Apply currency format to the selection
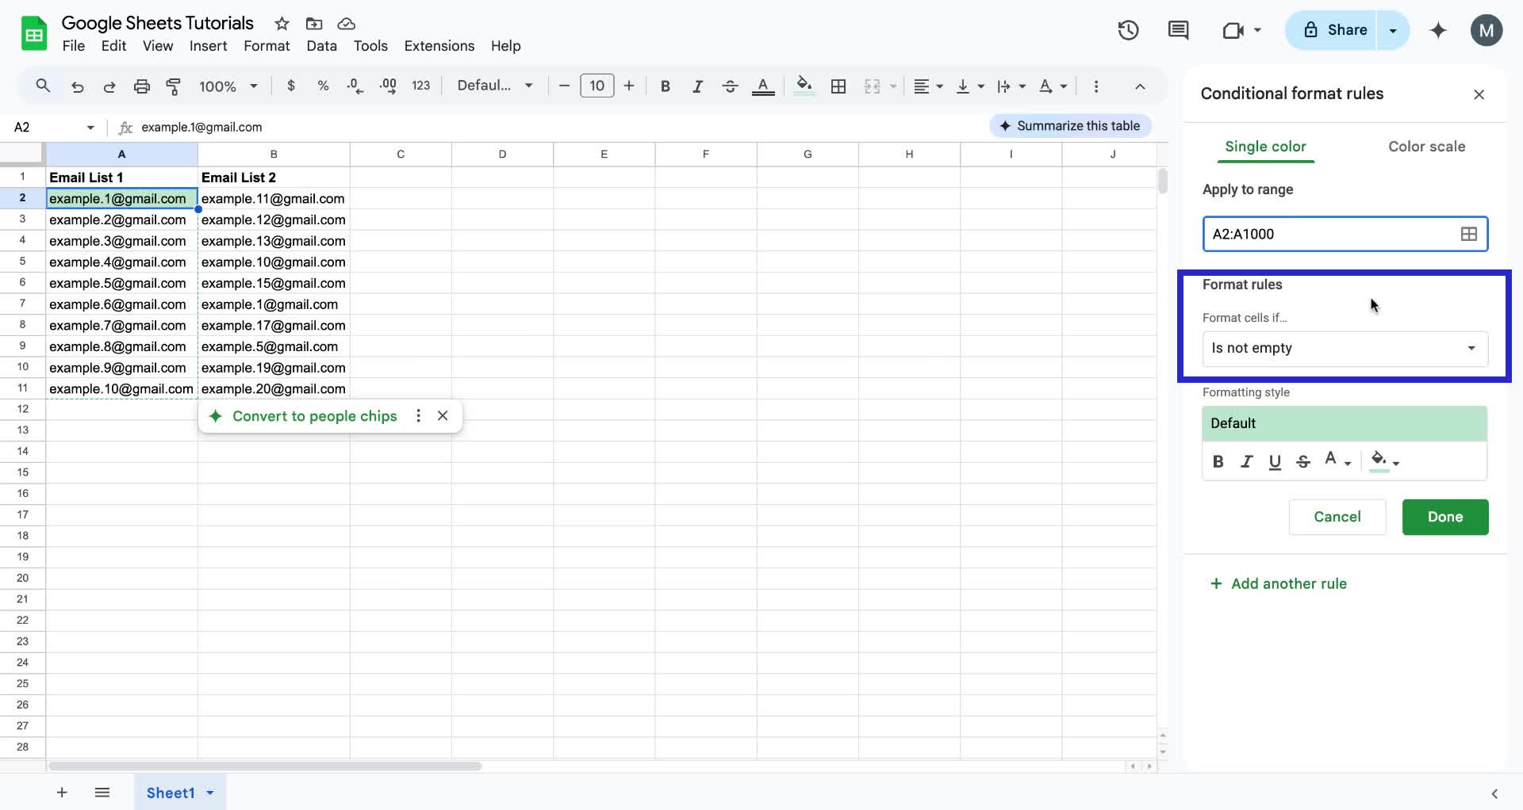Screen dimensions: 1523x810 click(x=290, y=86)
